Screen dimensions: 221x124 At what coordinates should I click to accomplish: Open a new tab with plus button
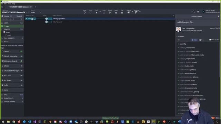(36, 7)
